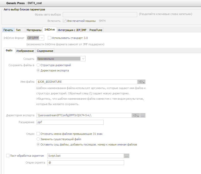The height and width of the screenshot is (174, 201).
Task: Click the 'Расширение' field containing ppf
Action: tap(70, 122)
